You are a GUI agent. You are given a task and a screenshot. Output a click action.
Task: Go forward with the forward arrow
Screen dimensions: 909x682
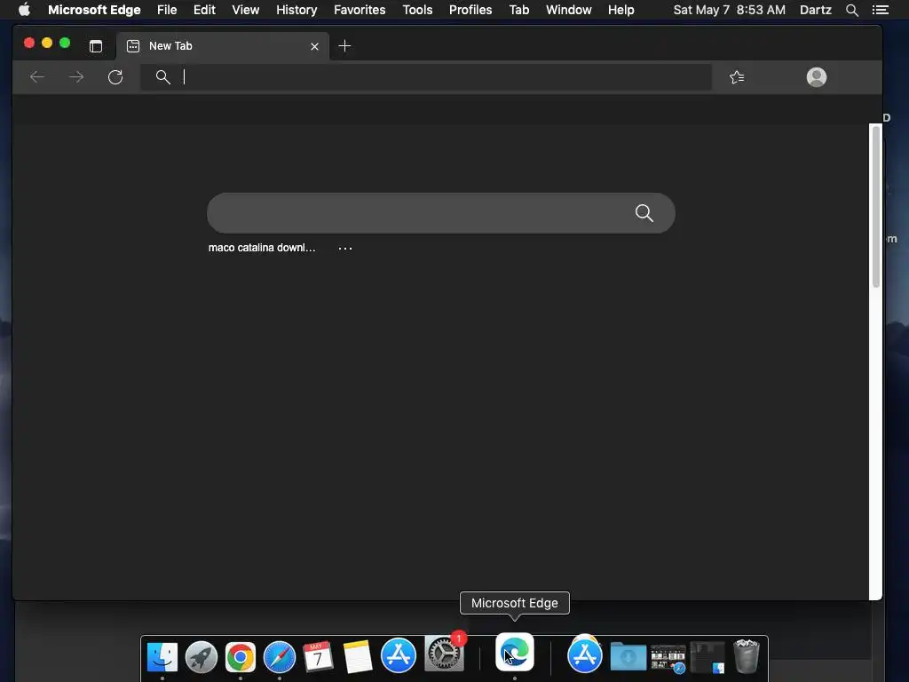click(76, 76)
